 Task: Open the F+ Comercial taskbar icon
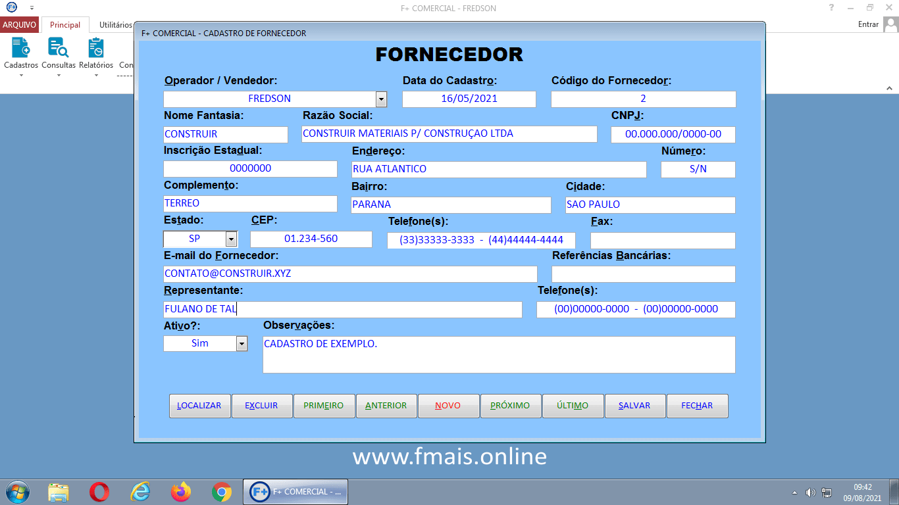click(x=295, y=491)
